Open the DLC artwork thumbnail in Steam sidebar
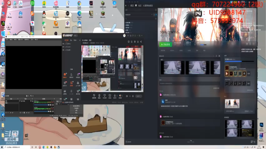The width and height of the screenshot is (266, 149). pyautogui.click(x=232, y=103)
